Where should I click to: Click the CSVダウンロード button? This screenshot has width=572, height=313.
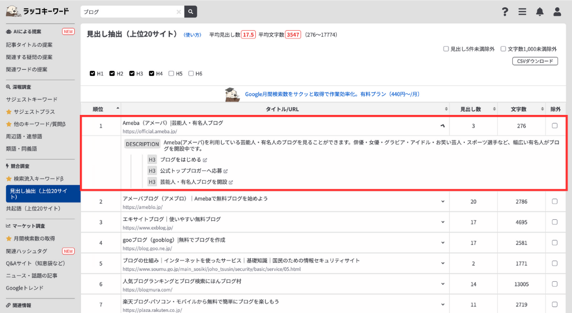pyautogui.click(x=535, y=61)
